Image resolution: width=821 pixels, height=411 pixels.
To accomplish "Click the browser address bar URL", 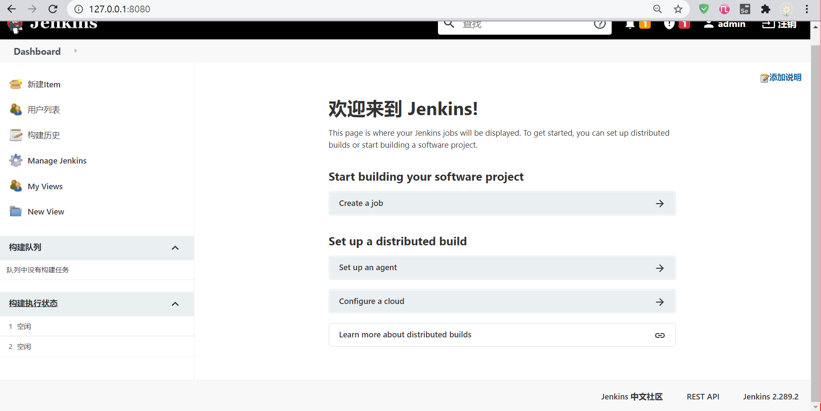I will [x=119, y=9].
